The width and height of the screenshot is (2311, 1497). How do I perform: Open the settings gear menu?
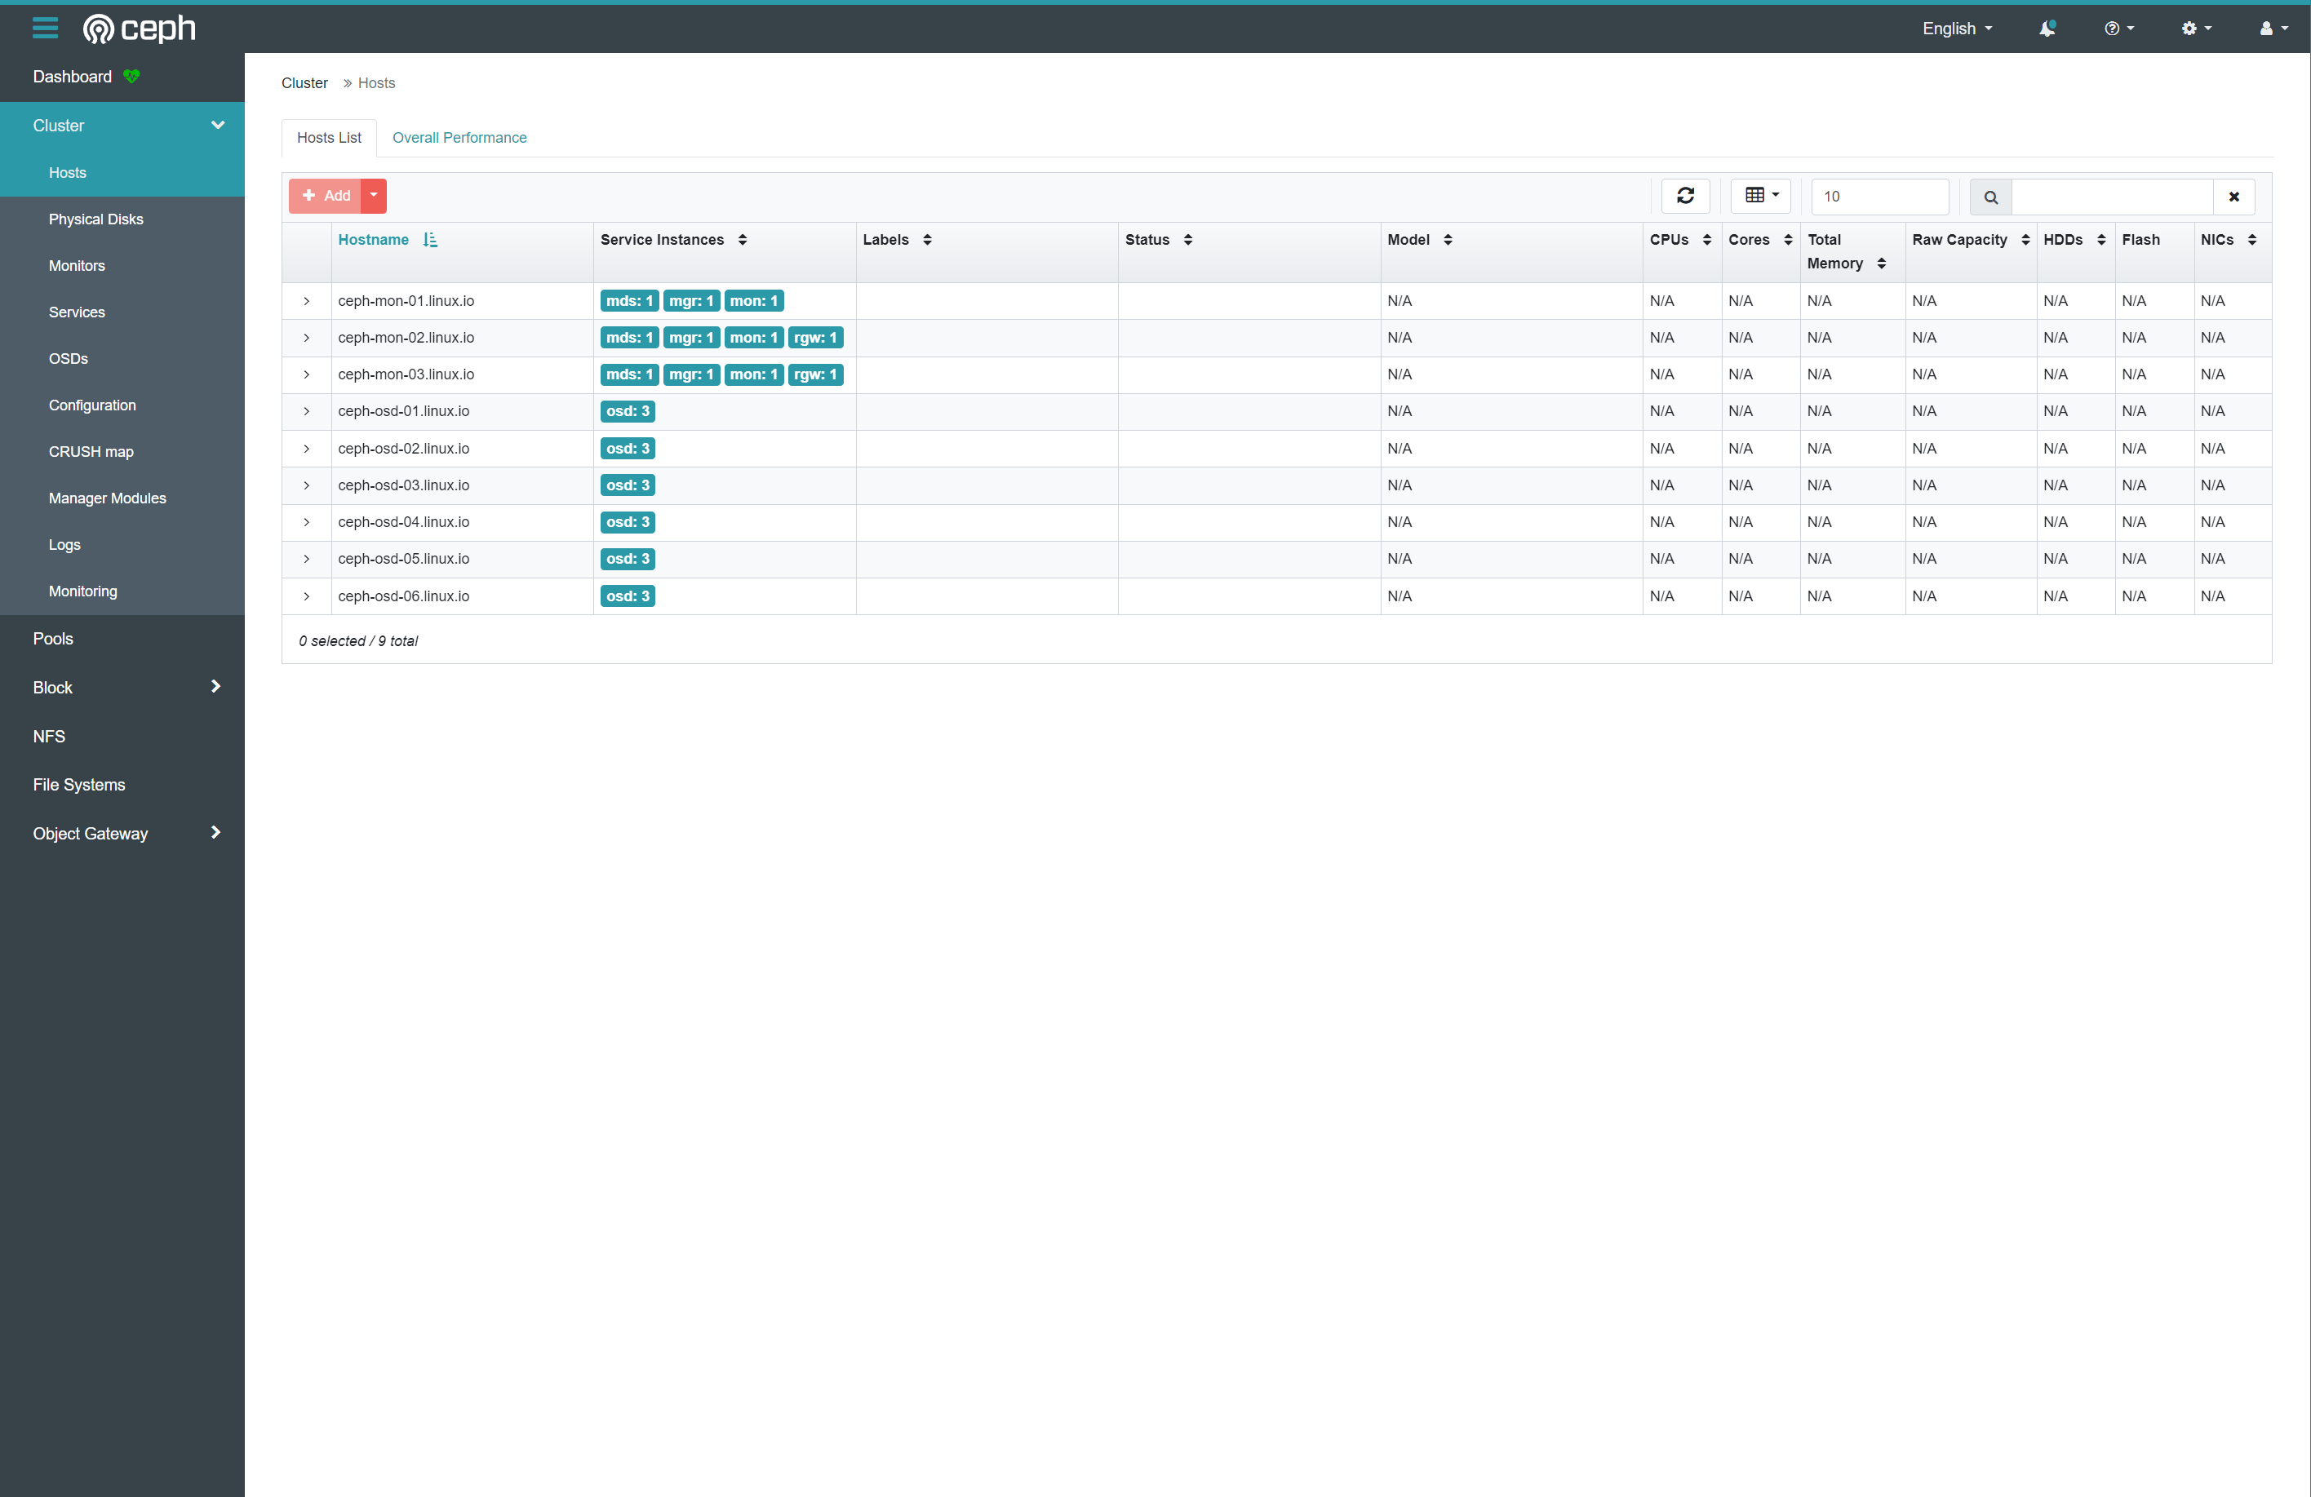click(2195, 29)
